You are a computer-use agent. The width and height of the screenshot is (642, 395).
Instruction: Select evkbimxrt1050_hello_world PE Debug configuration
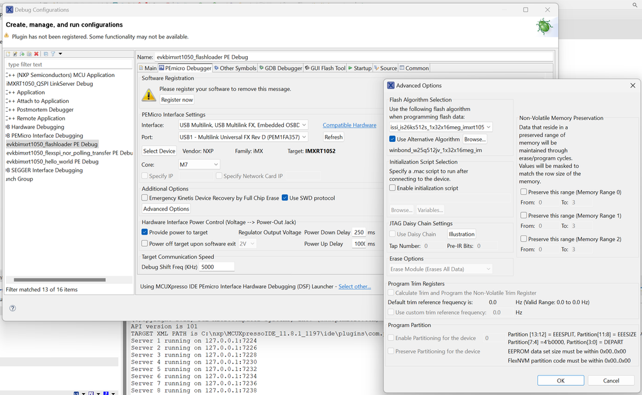point(52,162)
